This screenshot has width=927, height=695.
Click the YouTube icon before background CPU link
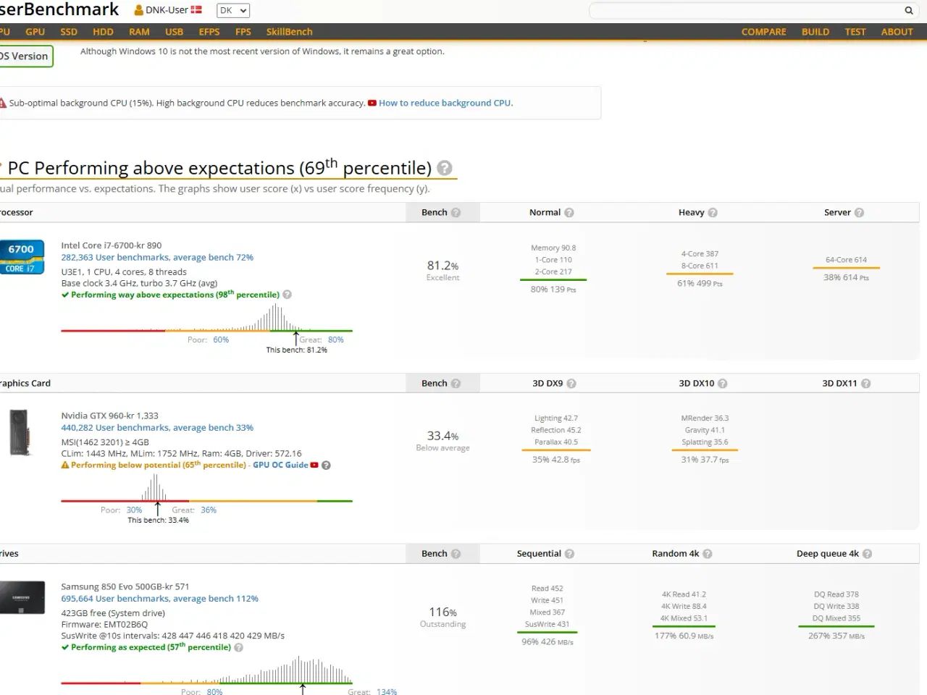[x=372, y=103]
